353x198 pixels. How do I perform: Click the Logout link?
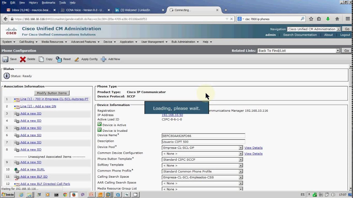point(345,35)
